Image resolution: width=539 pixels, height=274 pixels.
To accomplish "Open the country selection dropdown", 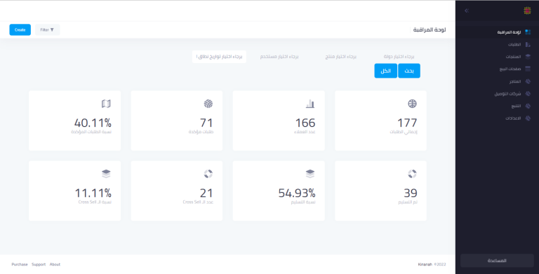I will pos(399,57).
